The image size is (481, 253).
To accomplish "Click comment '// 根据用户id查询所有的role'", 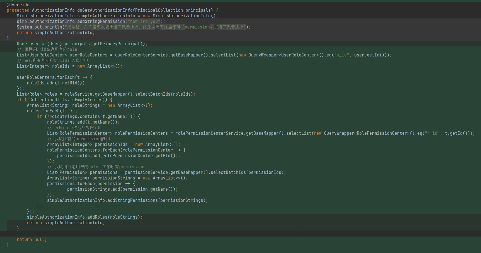I will [x=47, y=49].
